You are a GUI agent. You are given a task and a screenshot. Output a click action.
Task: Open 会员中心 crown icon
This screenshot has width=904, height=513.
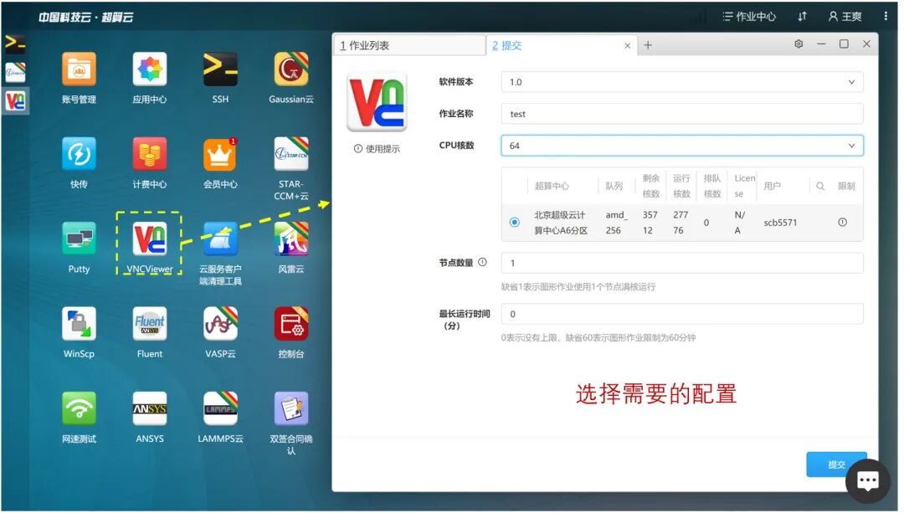[220, 154]
